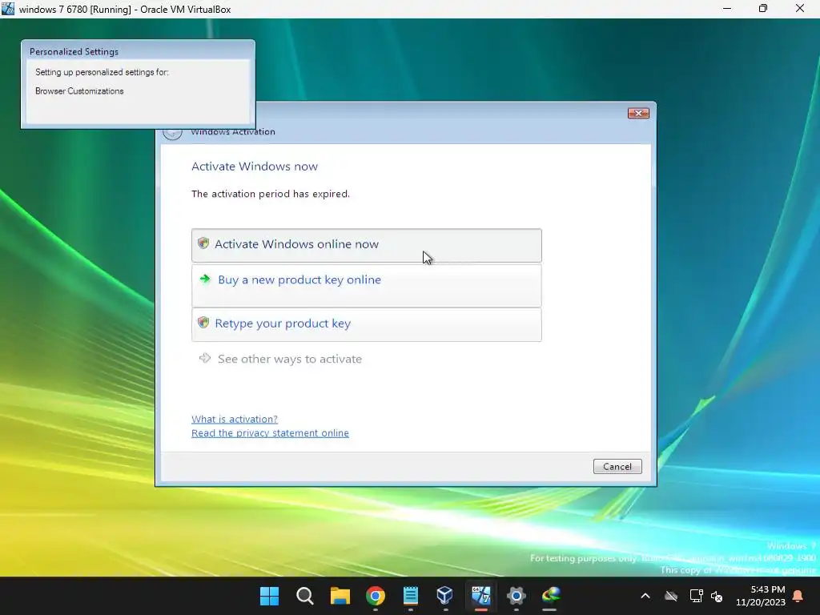Image resolution: width=820 pixels, height=615 pixels.
Task: Click the network display tray icon
Action: pos(696,596)
